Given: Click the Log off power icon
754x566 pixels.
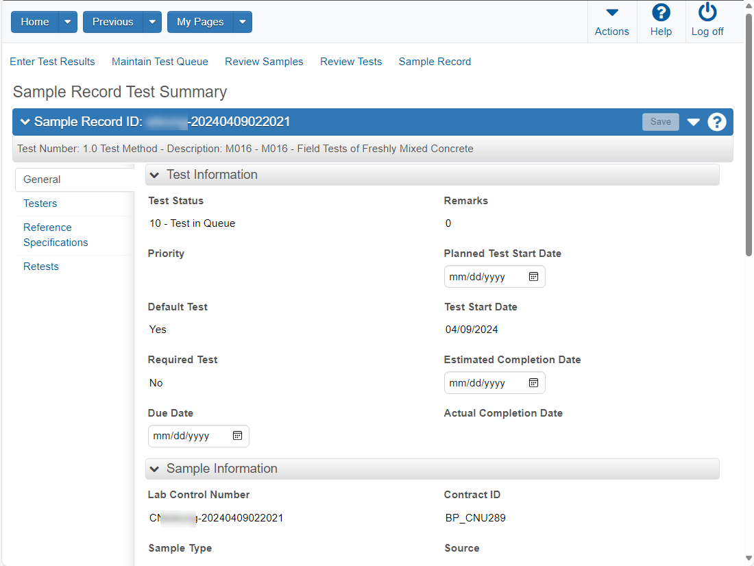Looking at the screenshot, I should tap(707, 12).
